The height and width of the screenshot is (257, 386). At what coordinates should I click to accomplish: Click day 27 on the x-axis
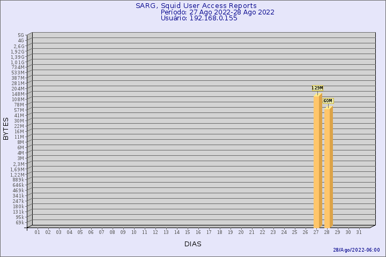(316, 232)
